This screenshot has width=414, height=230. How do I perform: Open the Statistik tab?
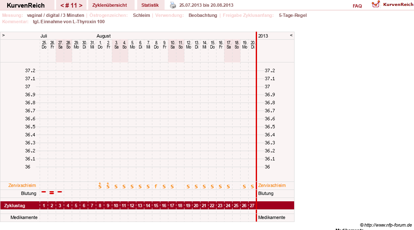(x=150, y=5)
